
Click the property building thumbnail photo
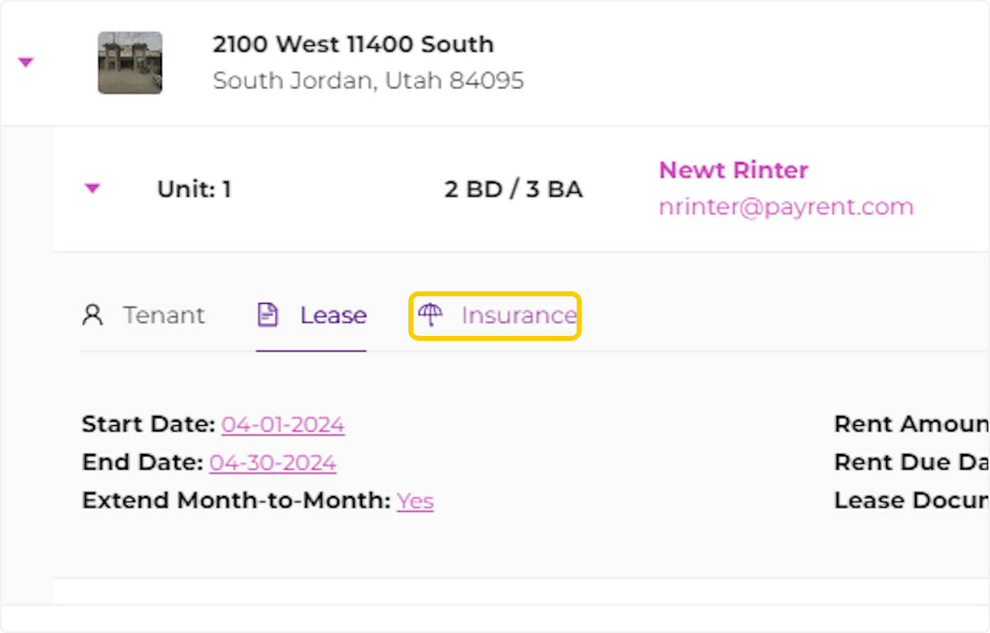(130, 63)
